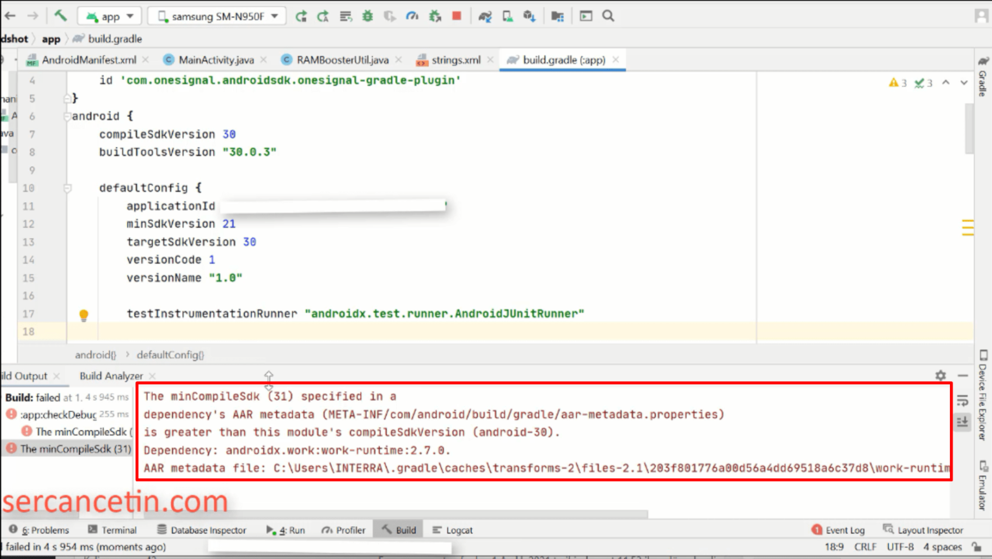This screenshot has width=992, height=559.
Task: Toggle scroll to end of build output
Action: (962, 422)
